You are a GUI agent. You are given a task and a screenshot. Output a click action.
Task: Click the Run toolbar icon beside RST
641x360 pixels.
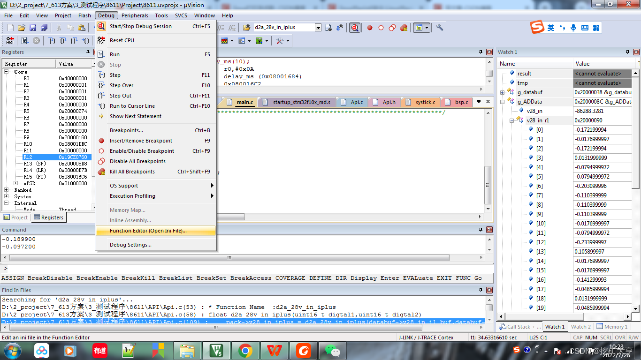click(x=25, y=41)
